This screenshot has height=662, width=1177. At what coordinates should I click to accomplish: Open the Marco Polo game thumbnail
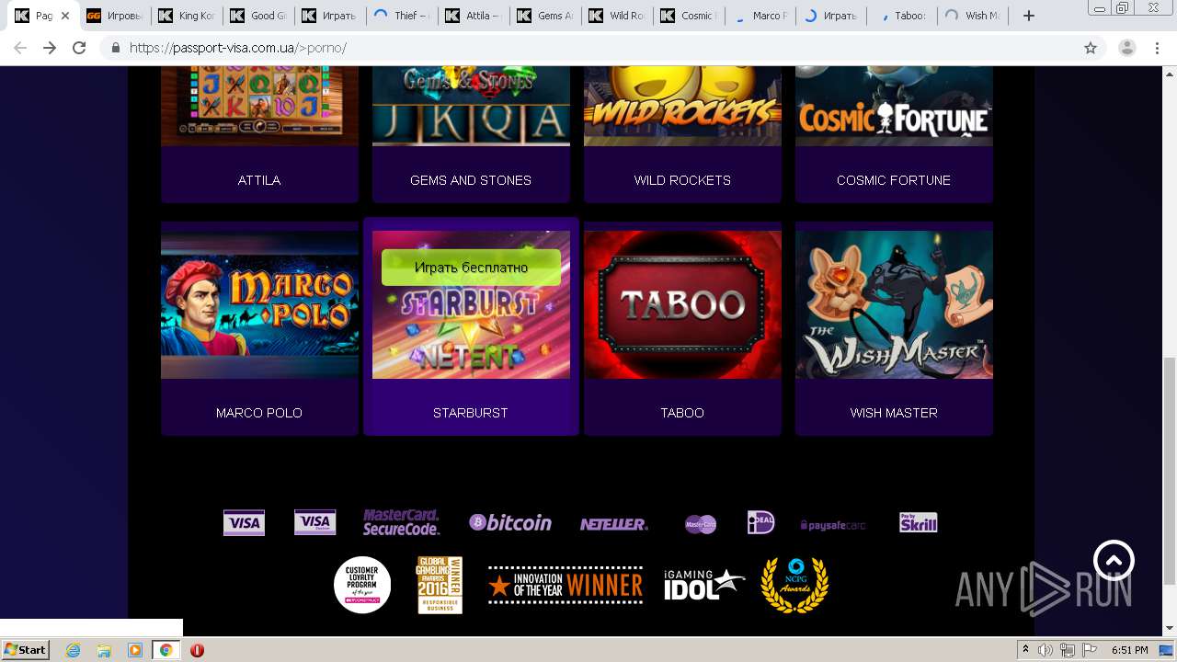(x=259, y=304)
